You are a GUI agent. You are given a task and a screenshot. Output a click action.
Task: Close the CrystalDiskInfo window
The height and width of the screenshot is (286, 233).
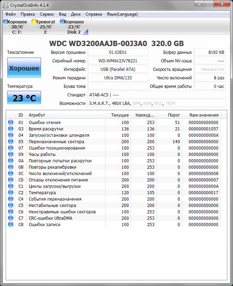click(x=222, y=4)
